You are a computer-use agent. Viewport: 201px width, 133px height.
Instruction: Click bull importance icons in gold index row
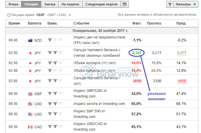(55, 103)
